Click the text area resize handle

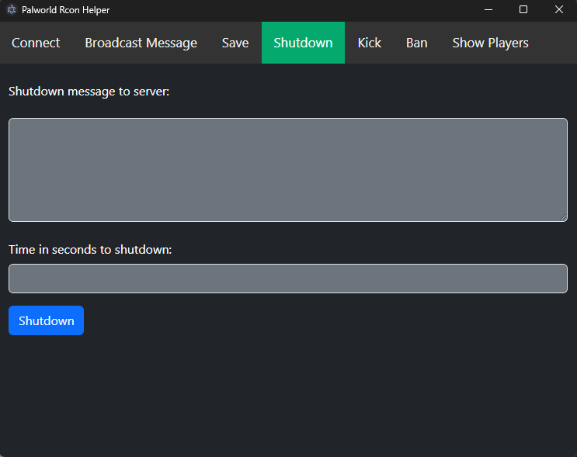tap(563, 218)
